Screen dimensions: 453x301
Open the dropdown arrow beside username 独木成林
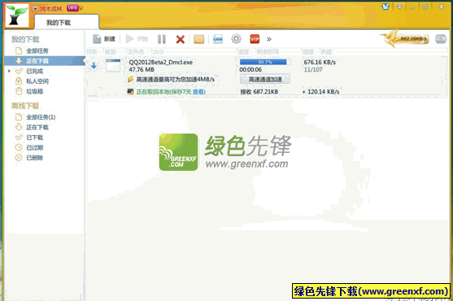(35, 9)
